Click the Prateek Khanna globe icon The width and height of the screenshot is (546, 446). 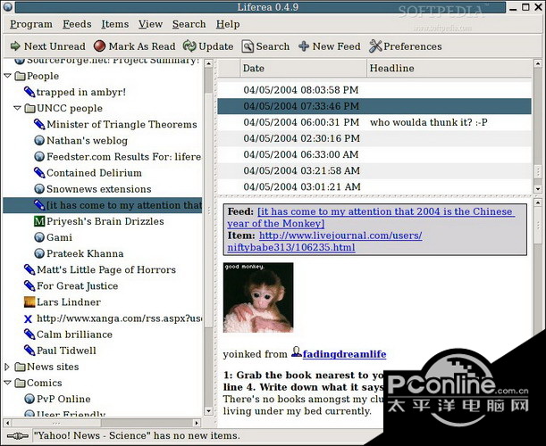[39, 253]
